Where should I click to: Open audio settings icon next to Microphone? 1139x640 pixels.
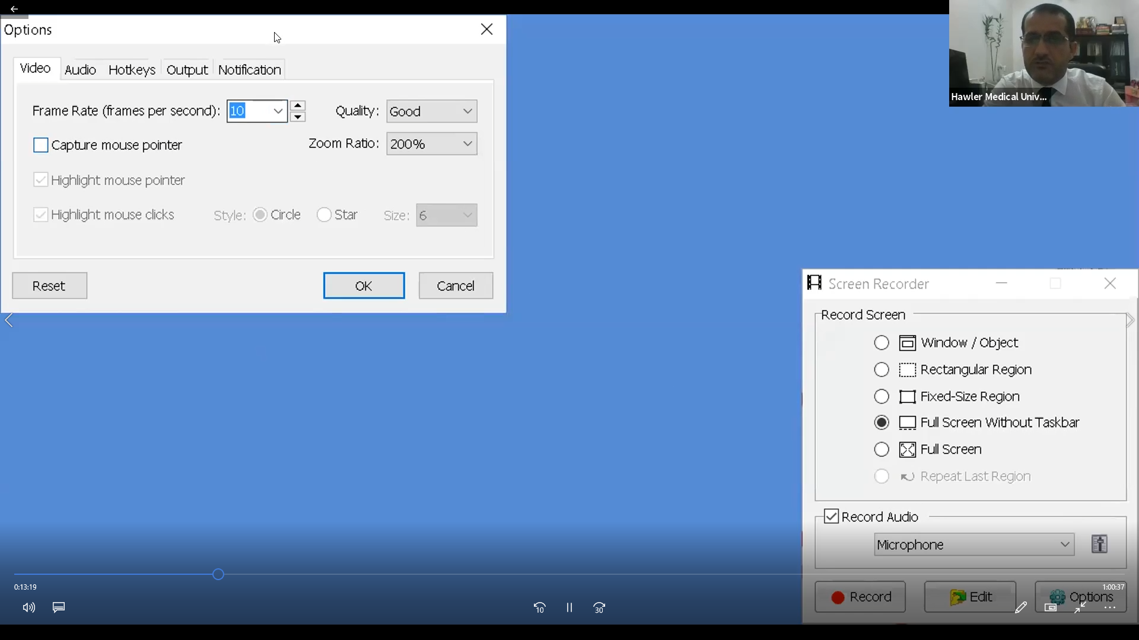coord(1100,544)
